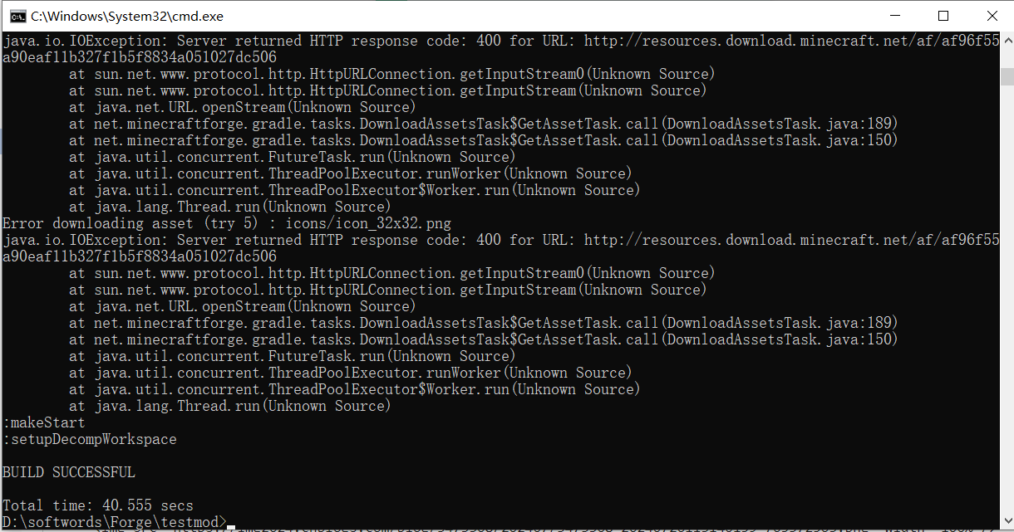Click the Error downloading asset (try 5) text
Viewport: 1014px width, 532px height.
click(x=140, y=223)
